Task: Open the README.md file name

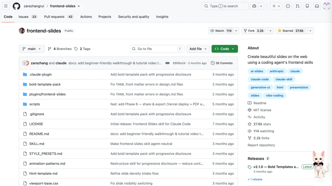Action: coord(39,134)
